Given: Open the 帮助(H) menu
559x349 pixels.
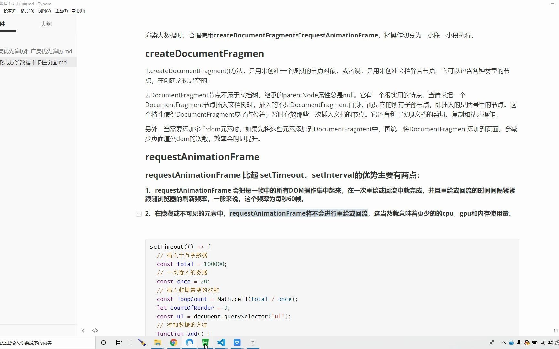Looking at the screenshot, I should [x=78, y=11].
